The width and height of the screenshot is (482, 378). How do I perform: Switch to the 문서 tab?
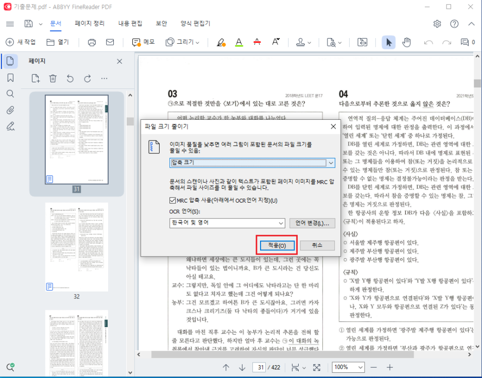56,23
